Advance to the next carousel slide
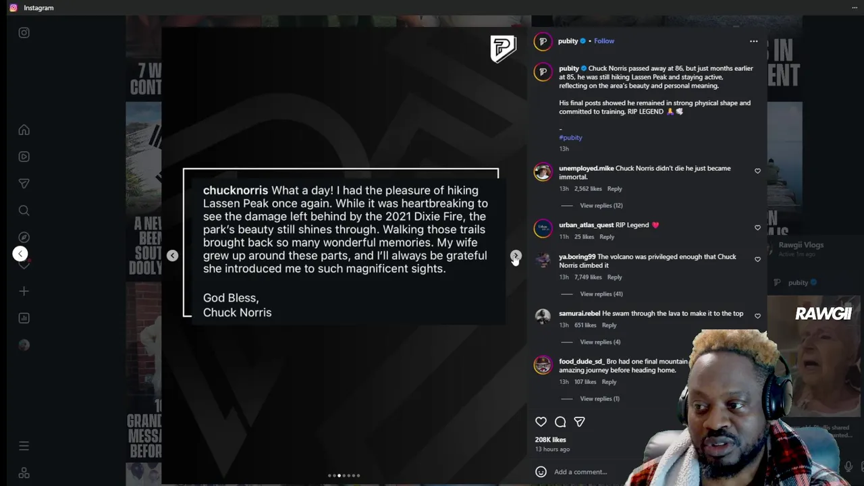Image resolution: width=864 pixels, height=486 pixels. pyautogui.click(x=515, y=256)
